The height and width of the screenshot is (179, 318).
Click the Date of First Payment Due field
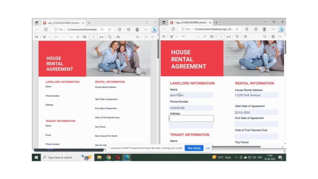pos(256,136)
